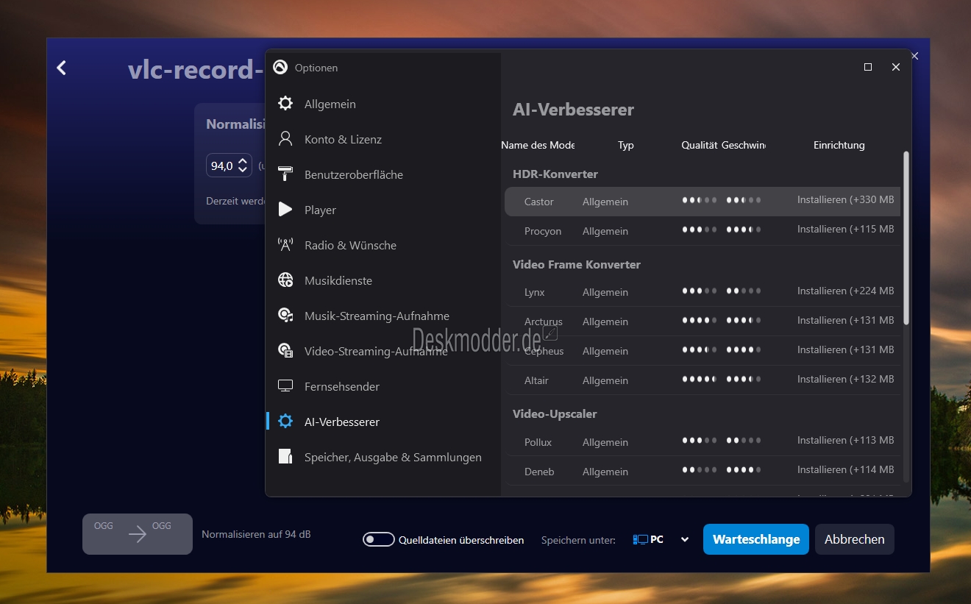Switch to Speicher, Ausgabe & Sammlungen section
This screenshot has height=604, width=971.
[x=392, y=458]
